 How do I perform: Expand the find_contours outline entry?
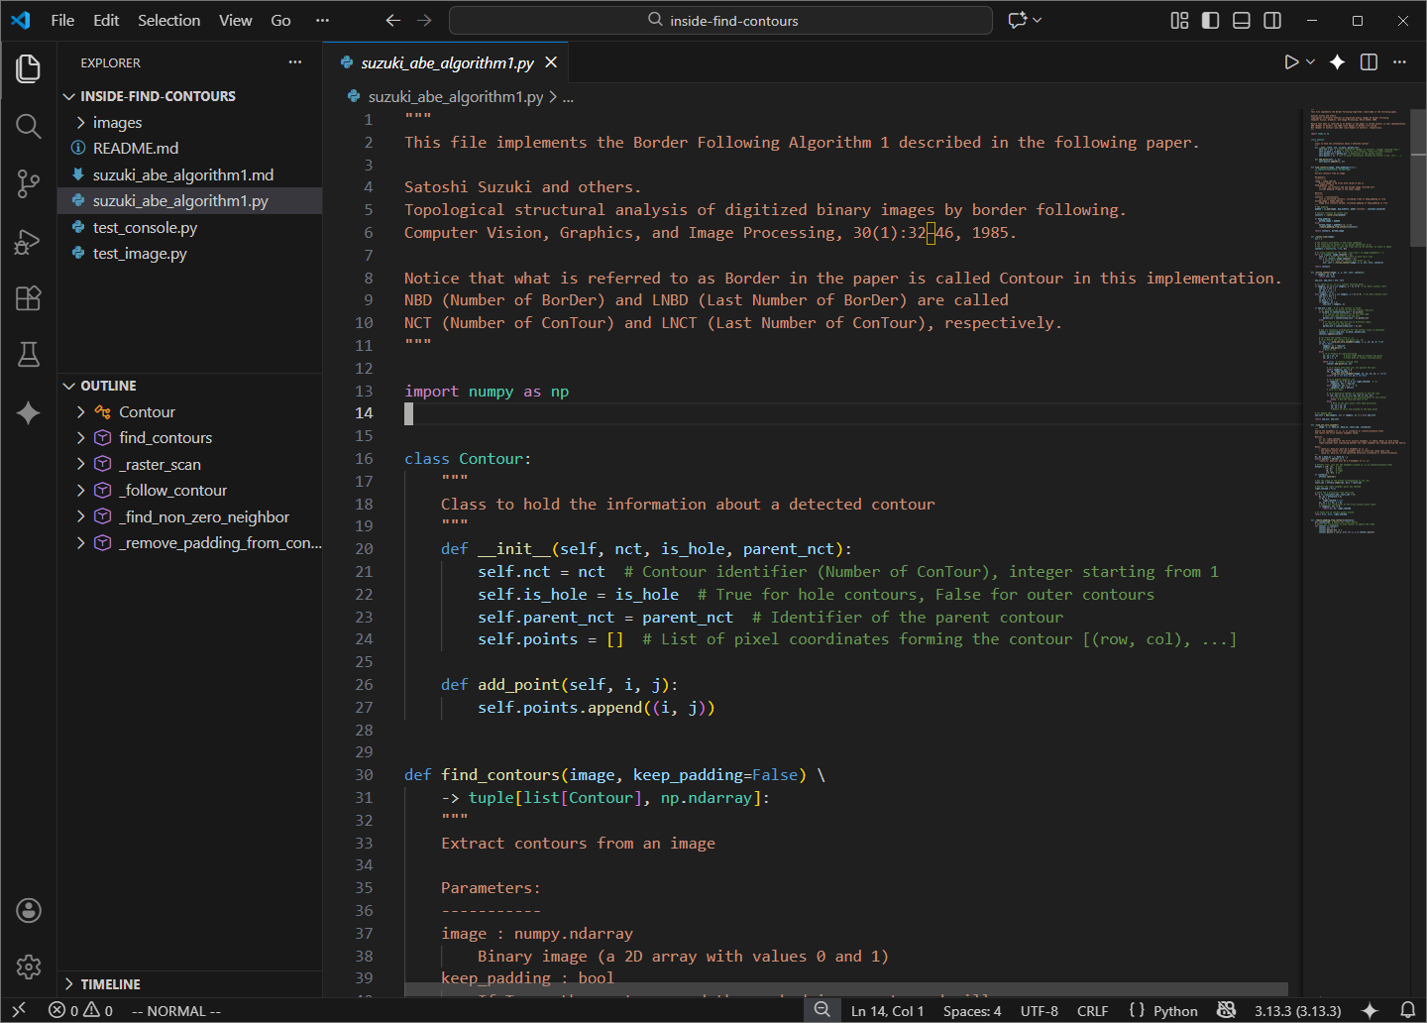[x=81, y=438]
